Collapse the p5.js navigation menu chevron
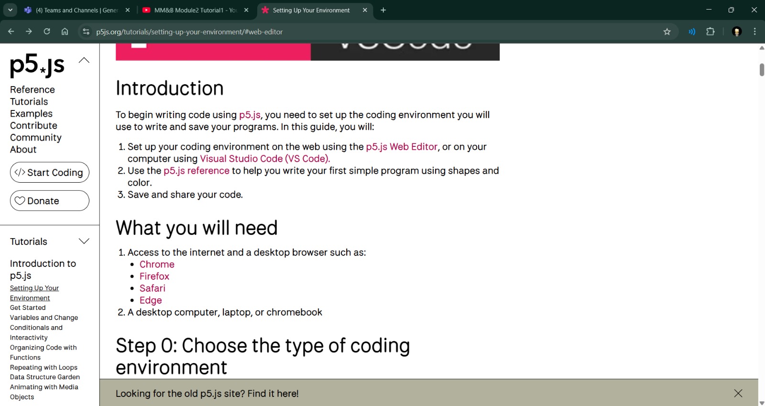 [x=84, y=60]
